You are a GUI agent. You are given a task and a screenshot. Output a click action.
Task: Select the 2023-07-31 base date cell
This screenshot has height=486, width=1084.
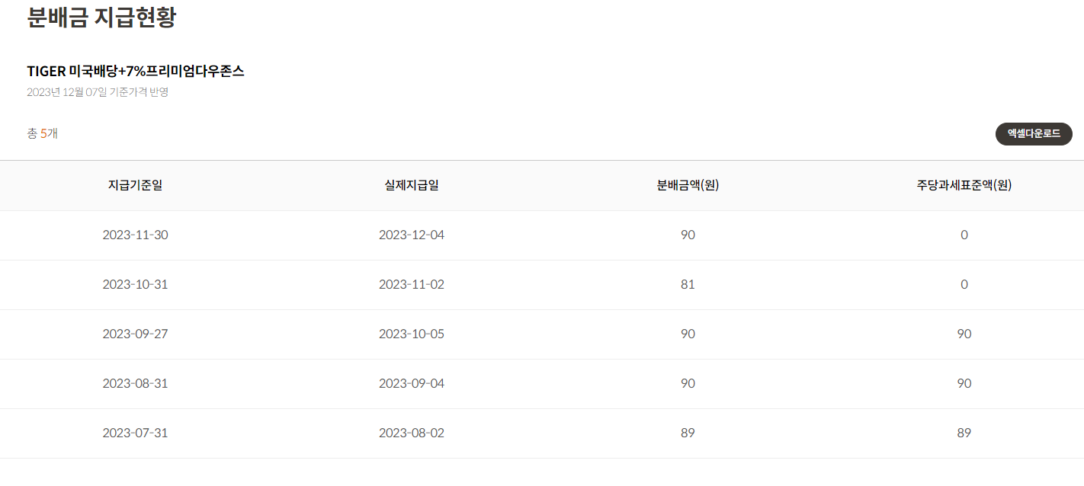(x=135, y=433)
